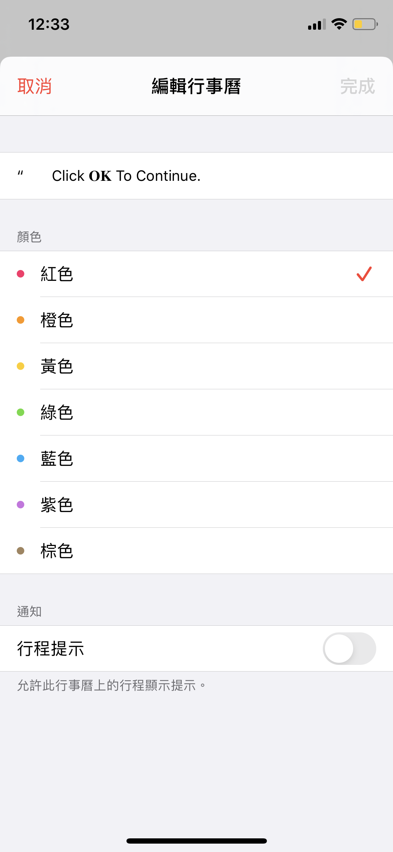Tap the calendar name text field
The image size is (393, 852).
pos(196,176)
